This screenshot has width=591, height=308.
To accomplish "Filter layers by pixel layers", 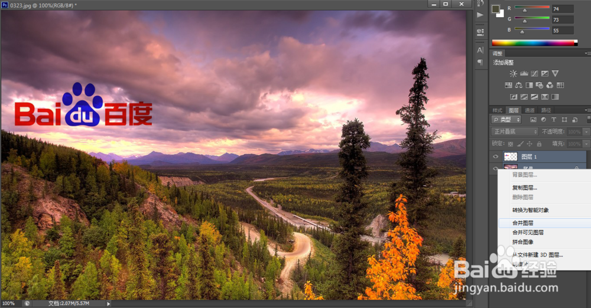I will coord(533,120).
